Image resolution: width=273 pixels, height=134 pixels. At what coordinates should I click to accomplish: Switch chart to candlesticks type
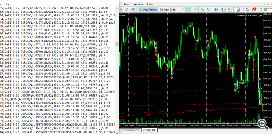coord(189,9)
